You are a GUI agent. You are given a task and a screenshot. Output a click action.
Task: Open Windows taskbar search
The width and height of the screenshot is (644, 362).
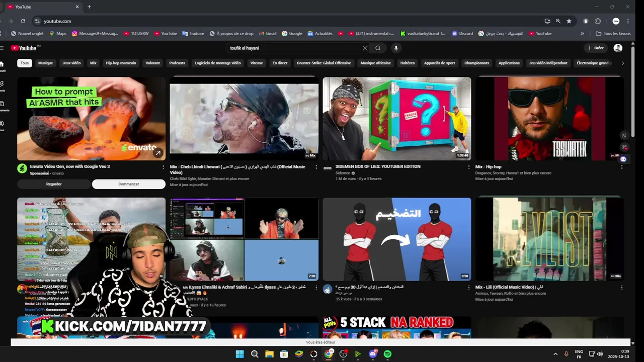click(255, 354)
